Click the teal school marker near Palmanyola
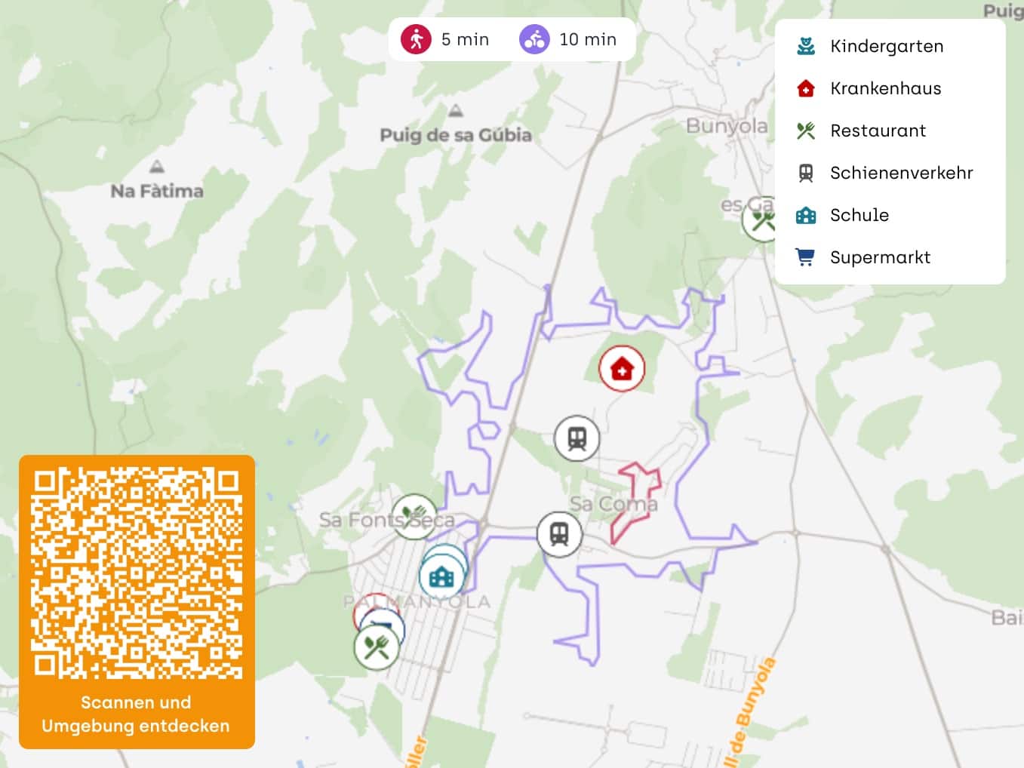The height and width of the screenshot is (768, 1024). pos(442,578)
